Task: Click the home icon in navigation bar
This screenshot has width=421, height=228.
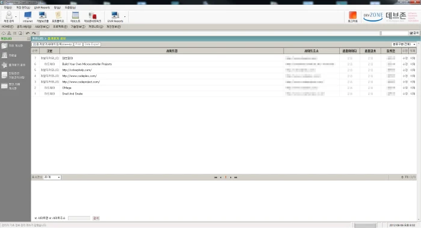Action: coord(4,33)
